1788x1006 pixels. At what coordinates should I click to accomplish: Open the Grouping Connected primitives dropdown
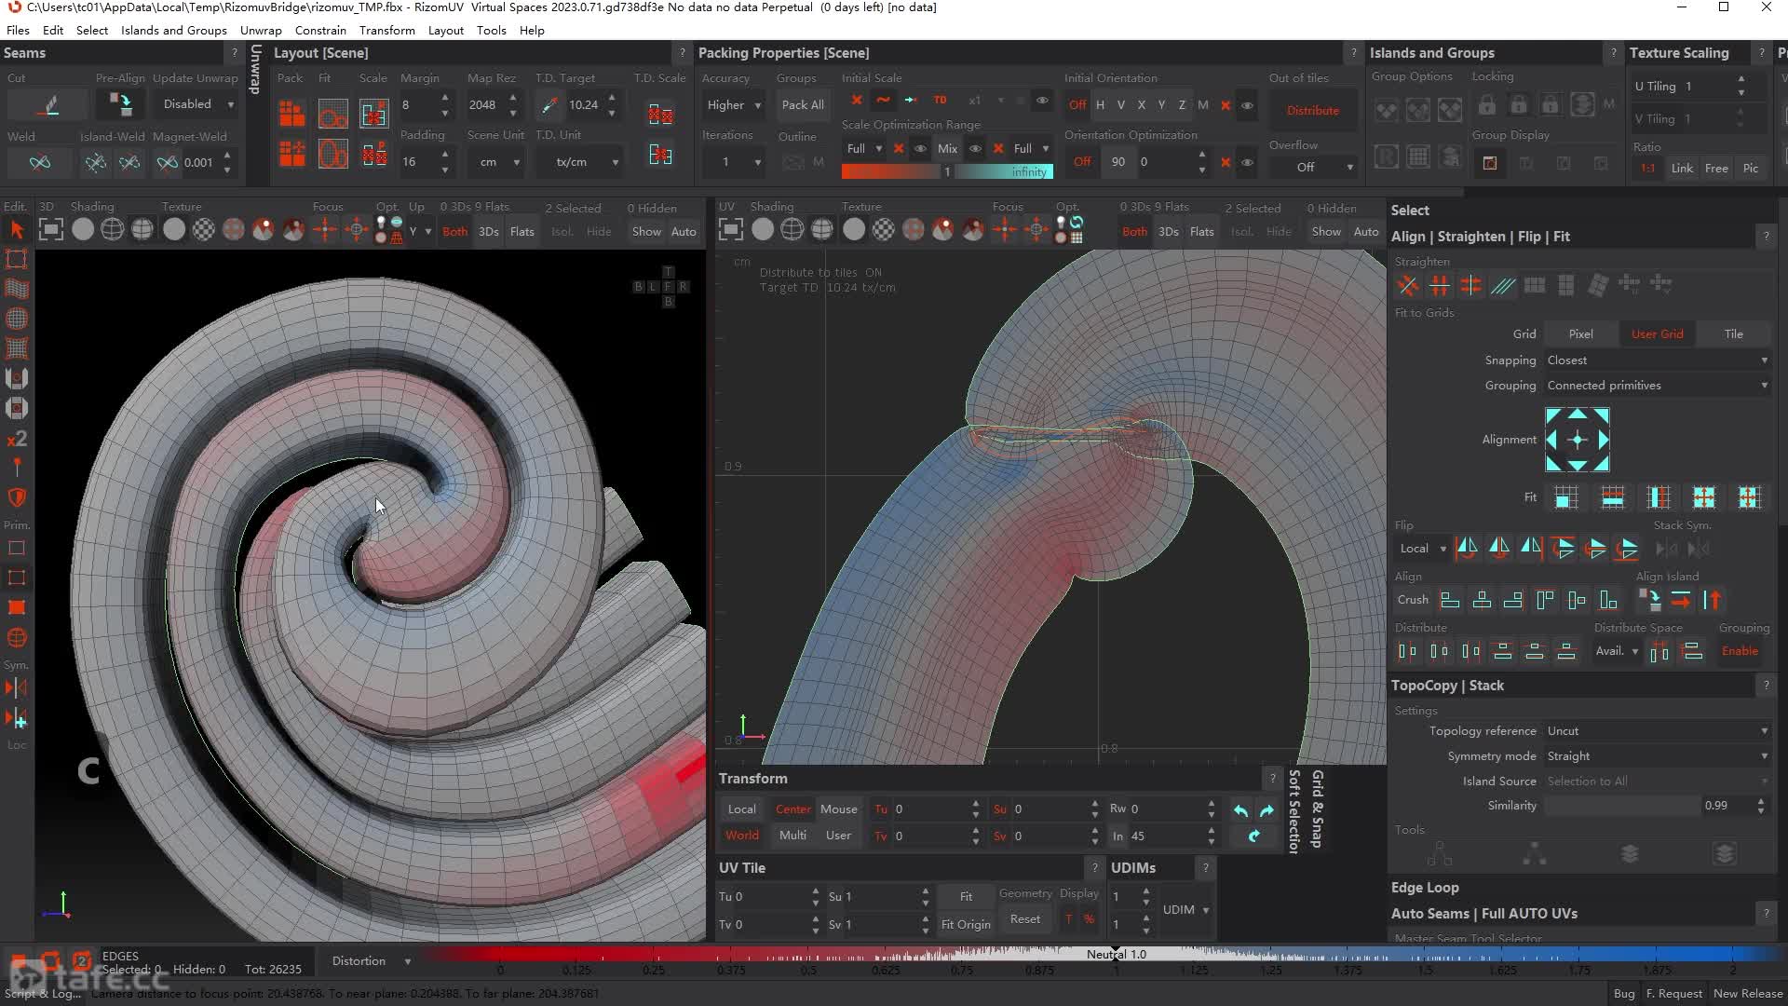coord(1656,386)
